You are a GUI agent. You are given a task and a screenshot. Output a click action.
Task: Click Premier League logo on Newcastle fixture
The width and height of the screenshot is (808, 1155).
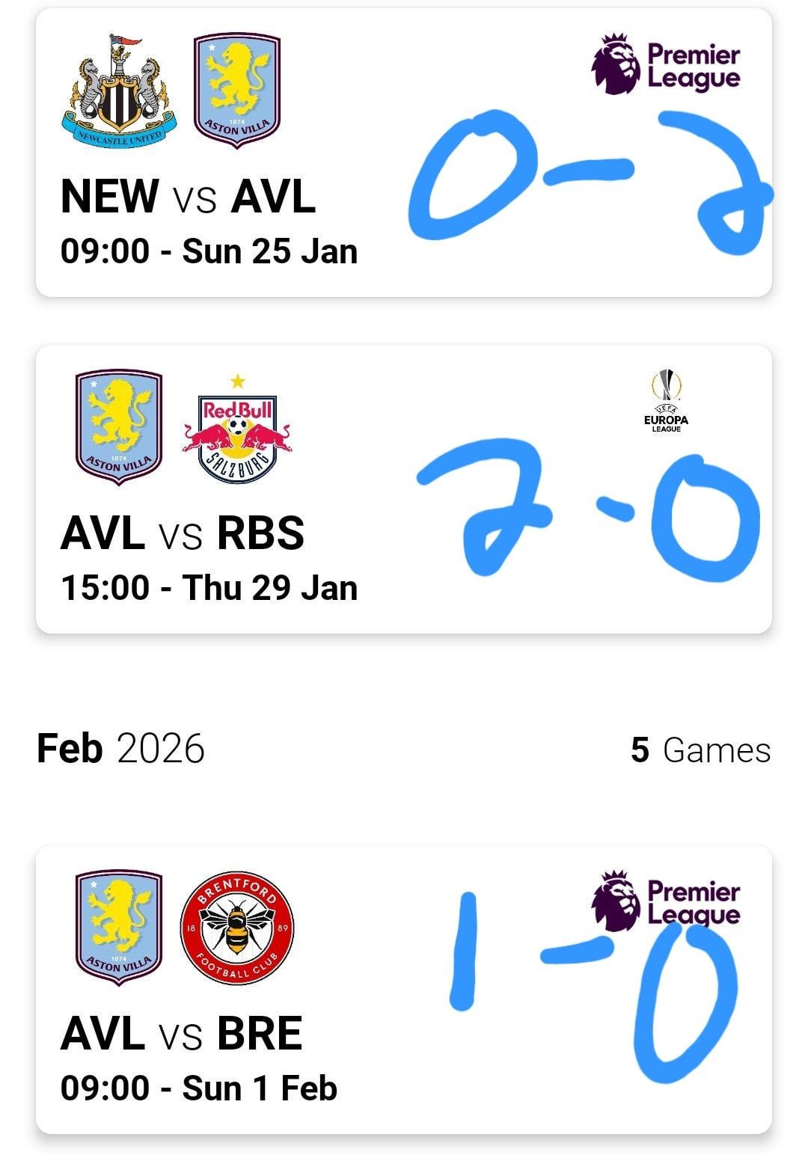coord(666,65)
